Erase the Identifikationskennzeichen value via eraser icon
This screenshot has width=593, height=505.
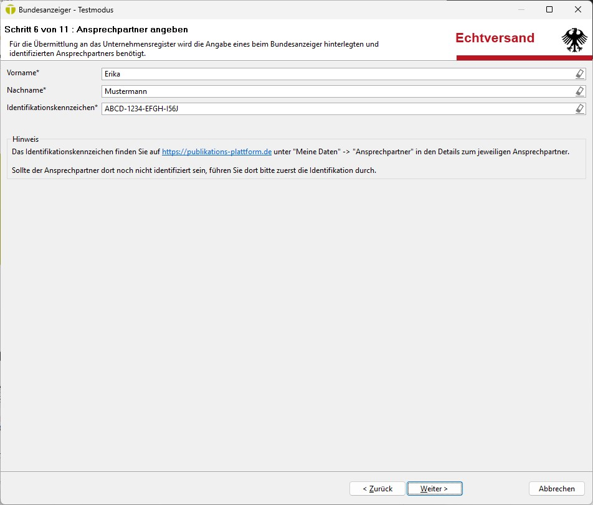(580, 109)
